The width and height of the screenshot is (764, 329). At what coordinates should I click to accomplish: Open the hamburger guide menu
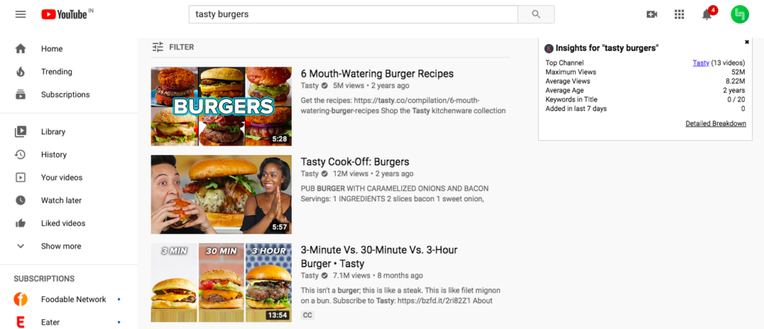pos(20,14)
